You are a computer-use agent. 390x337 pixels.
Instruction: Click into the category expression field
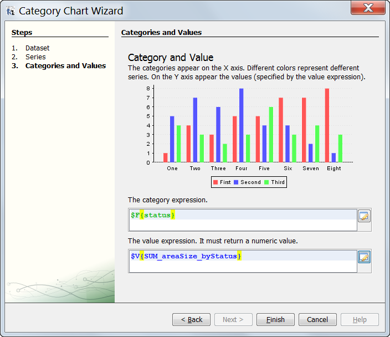(x=243, y=220)
